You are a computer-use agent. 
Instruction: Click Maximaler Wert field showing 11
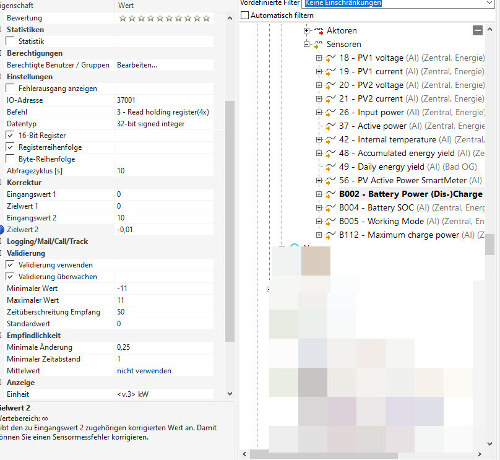(164, 300)
